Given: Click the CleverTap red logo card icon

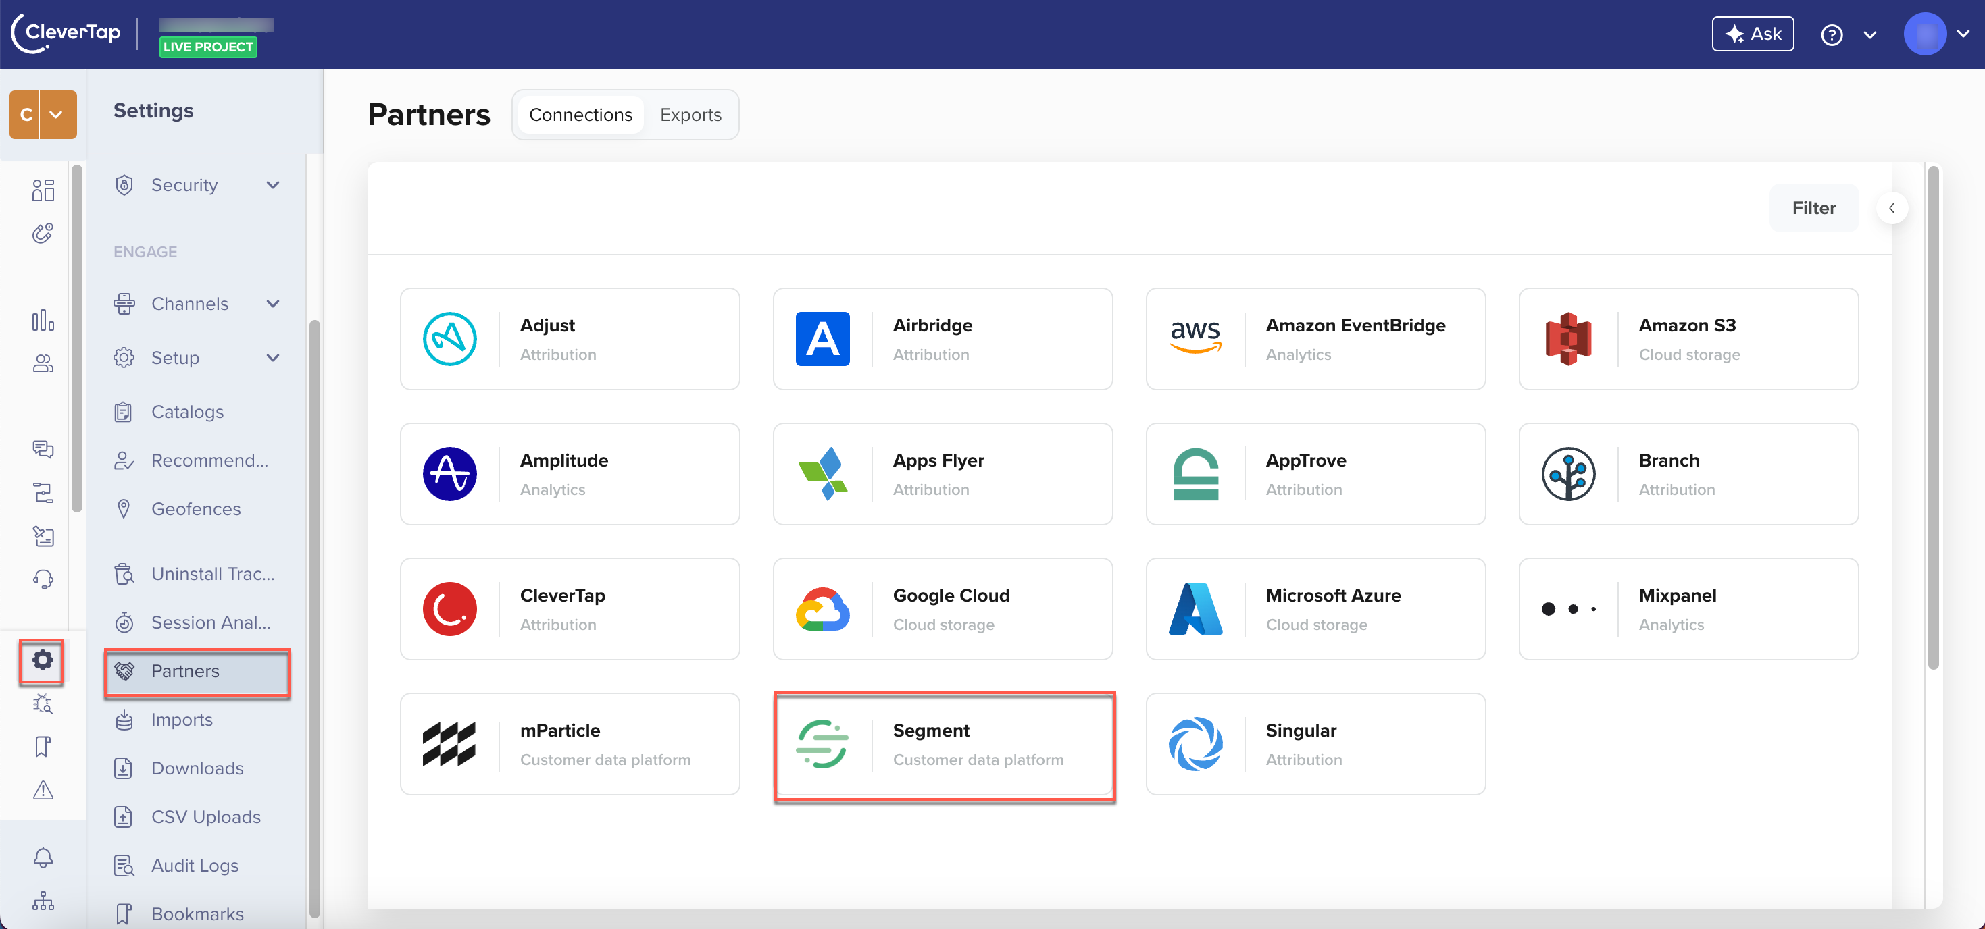Looking at the screenshot, I should [x=450, y=608].
